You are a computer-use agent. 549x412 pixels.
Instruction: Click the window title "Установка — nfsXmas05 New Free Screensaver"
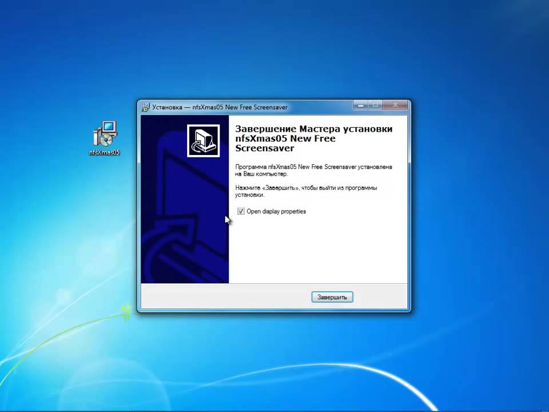pyautogui.click(x=220, y=107)
